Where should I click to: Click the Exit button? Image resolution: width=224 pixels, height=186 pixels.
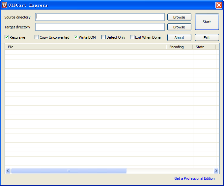pos(207,38)
